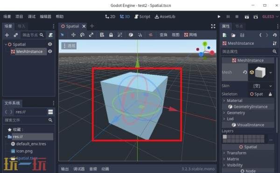
Task: Go to the next object in inspector history
Action: click(x=267, y=35)
